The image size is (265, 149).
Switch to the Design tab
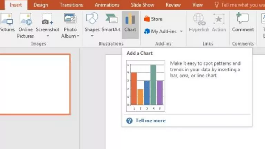coord(41,5)
